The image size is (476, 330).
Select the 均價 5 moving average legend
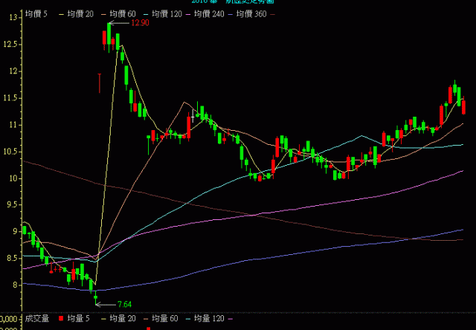pos(36,14)
